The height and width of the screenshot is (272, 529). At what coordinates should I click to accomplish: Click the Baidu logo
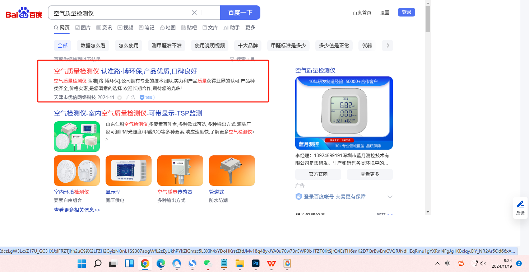(x=24, y=13)
